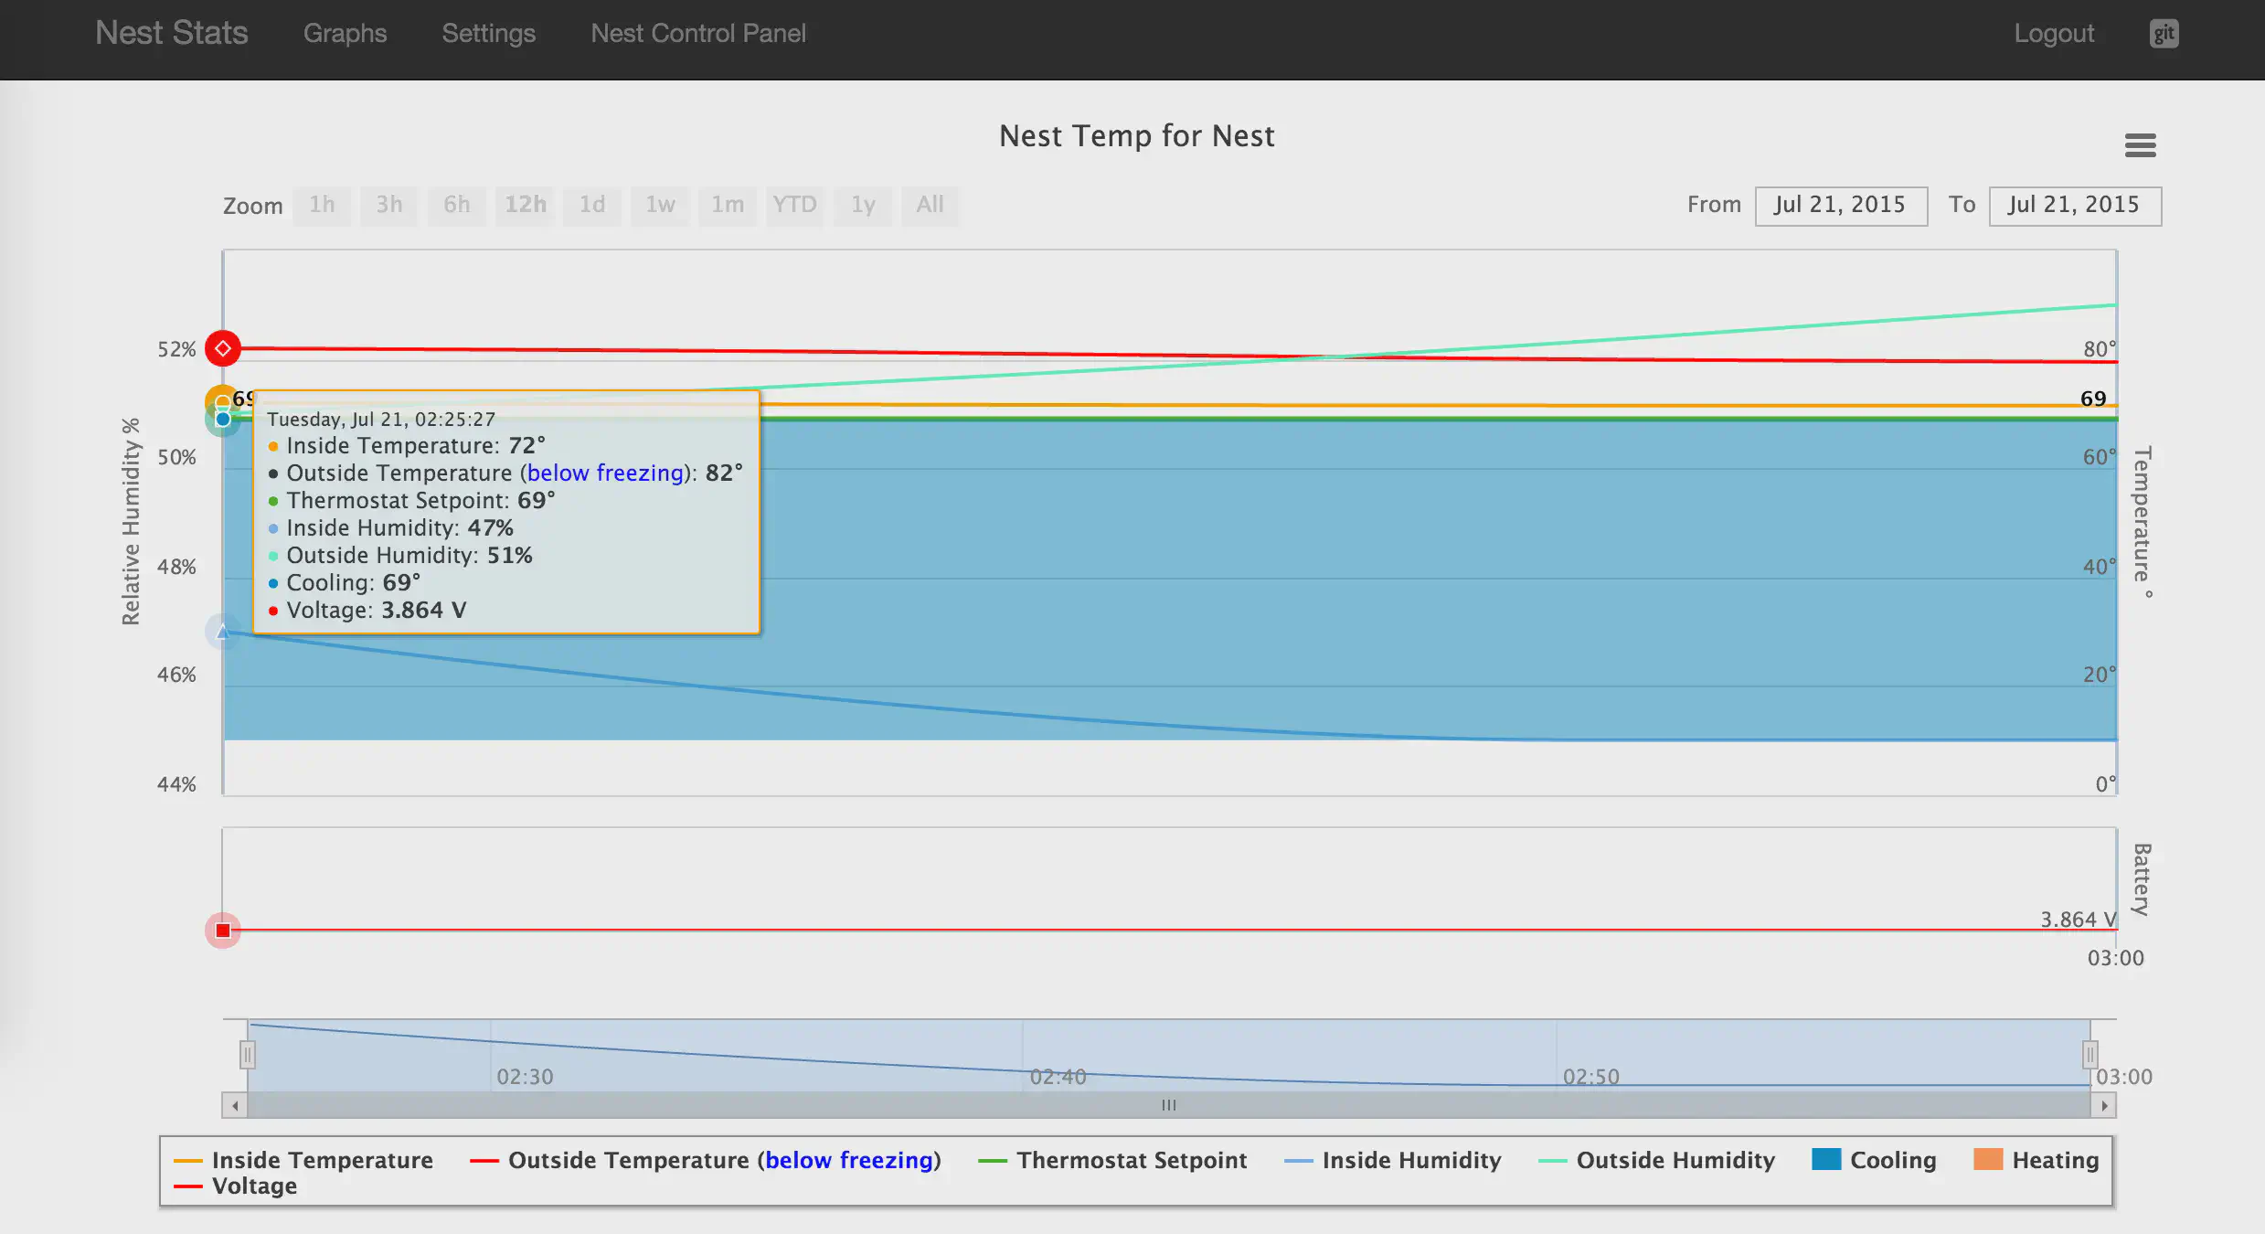Click the navigator scrollbar thumb
This screenshot has height=1234, width=2265.
[1168, 1106]
